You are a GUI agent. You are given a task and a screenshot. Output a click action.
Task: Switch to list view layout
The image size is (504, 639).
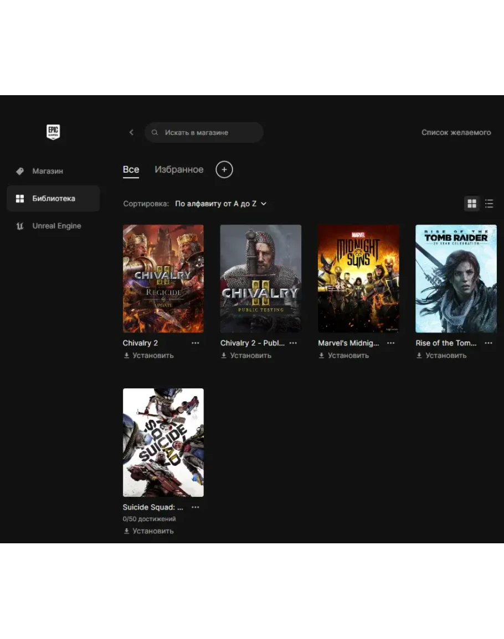489,204
